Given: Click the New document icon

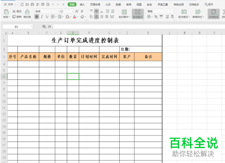Looking at the screenshot, I should tap(22, 5).
